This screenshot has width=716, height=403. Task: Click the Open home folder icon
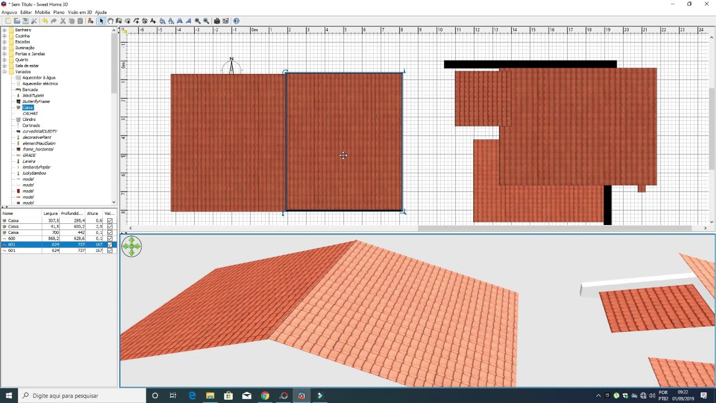(x=17, y=21)
